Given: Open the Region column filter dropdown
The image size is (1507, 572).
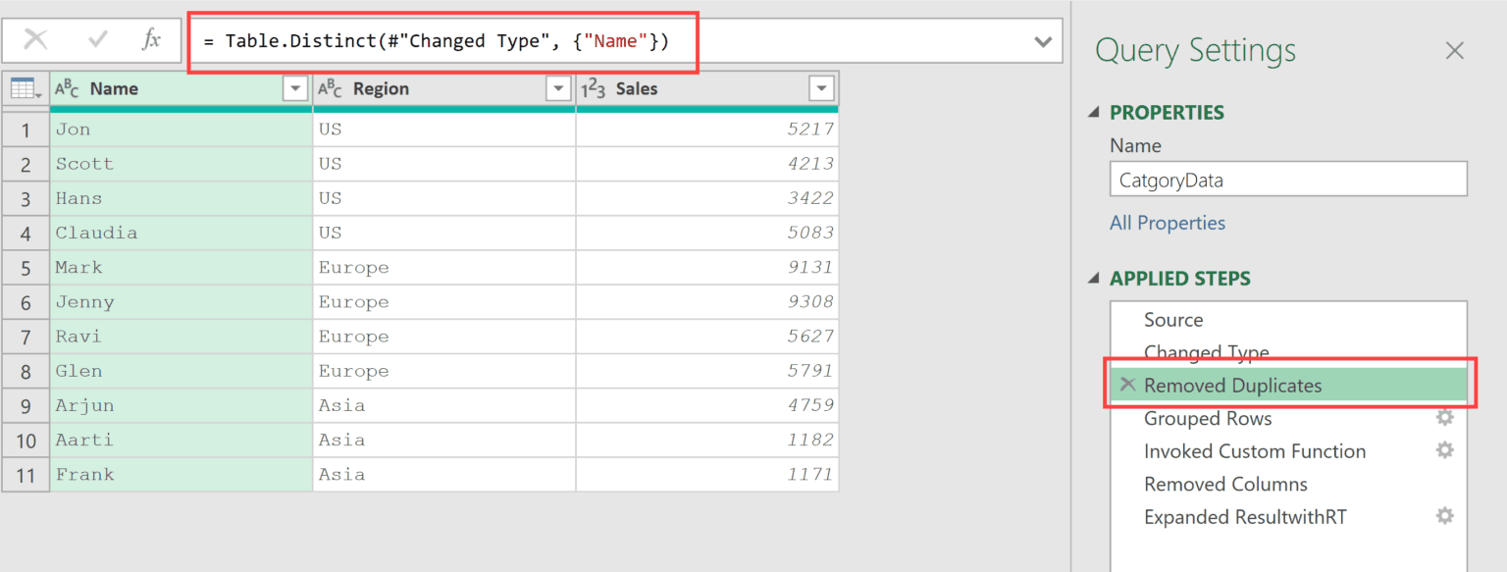Looking at the screenshot, I should tap(558, 88).
